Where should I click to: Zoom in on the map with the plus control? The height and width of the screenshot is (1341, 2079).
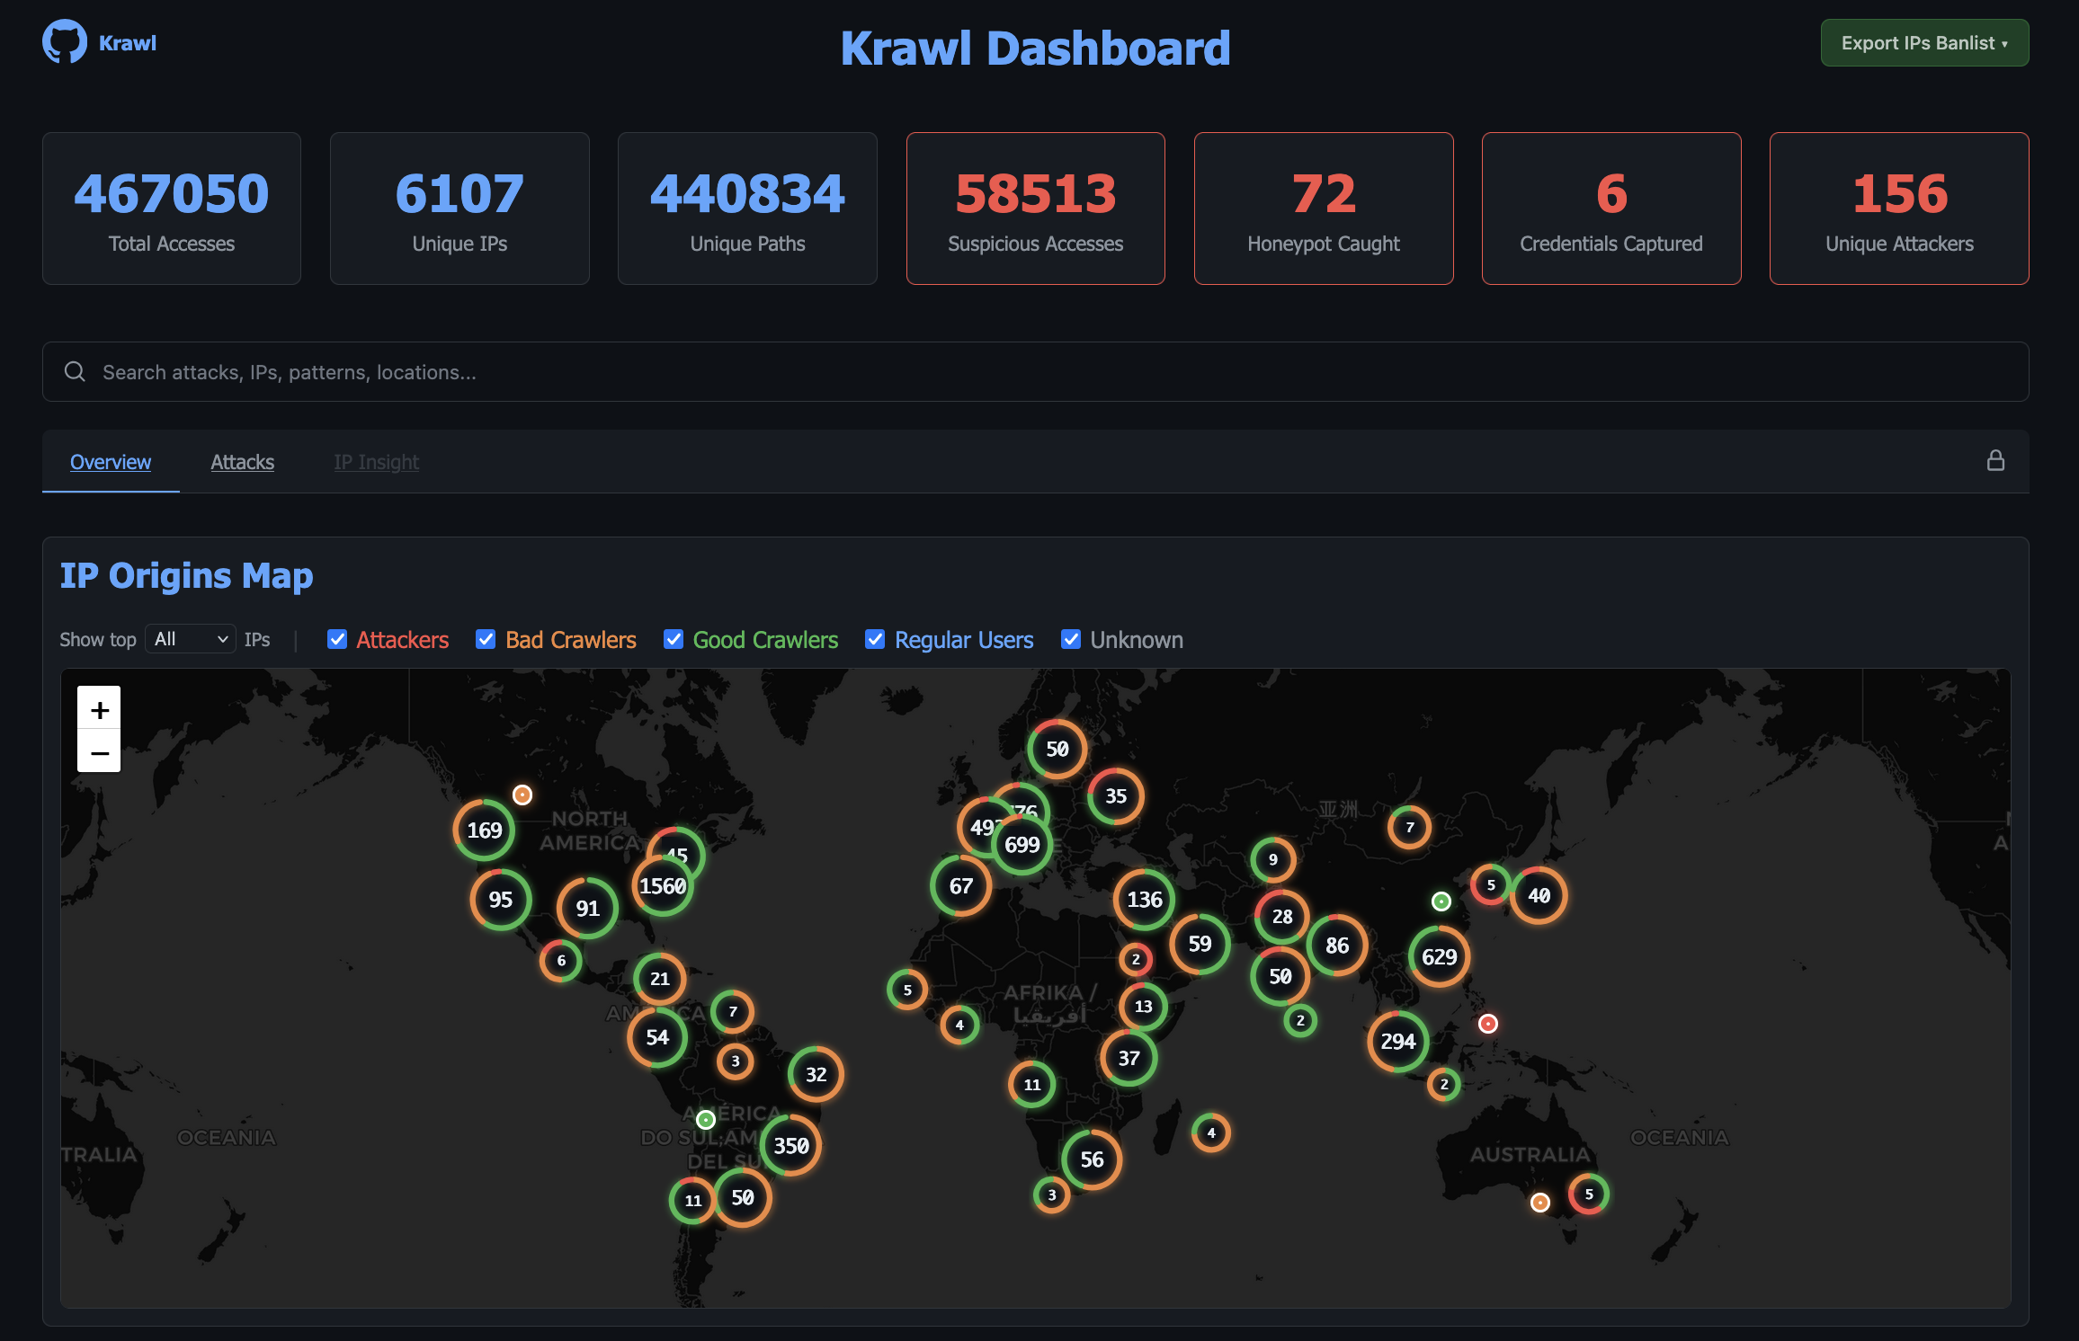99,708
